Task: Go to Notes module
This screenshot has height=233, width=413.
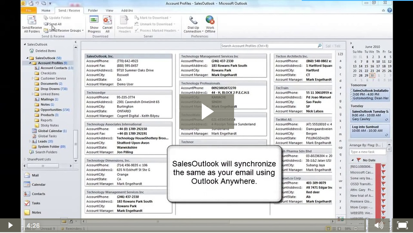Action: (36, 212)
